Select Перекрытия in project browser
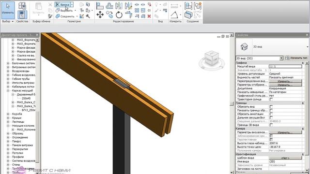The width and height of the screenshot is (310, 174). click(x=20, y=149)
